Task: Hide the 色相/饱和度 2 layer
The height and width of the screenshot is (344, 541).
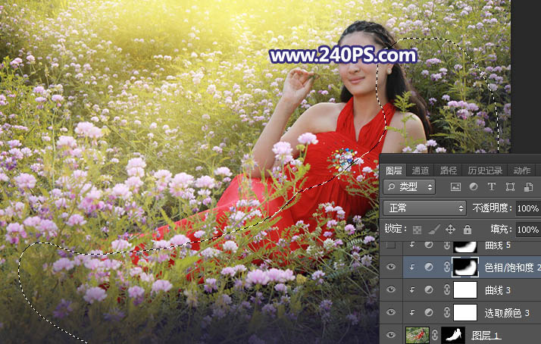Action: click(x=389, y=267)
